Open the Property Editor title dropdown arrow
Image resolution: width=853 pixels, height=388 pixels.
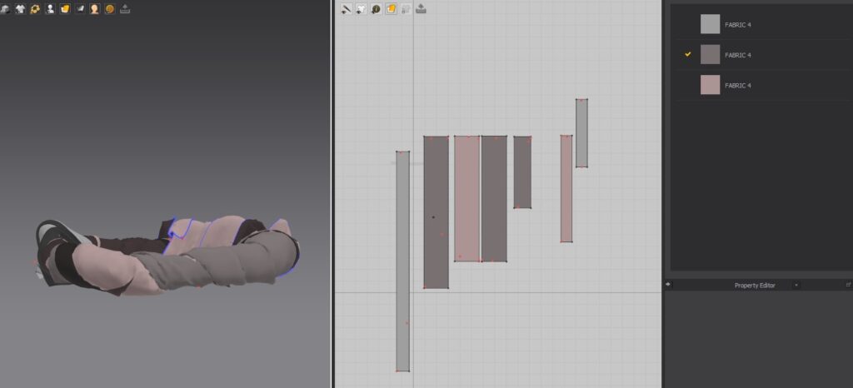(x=796, y=286)
